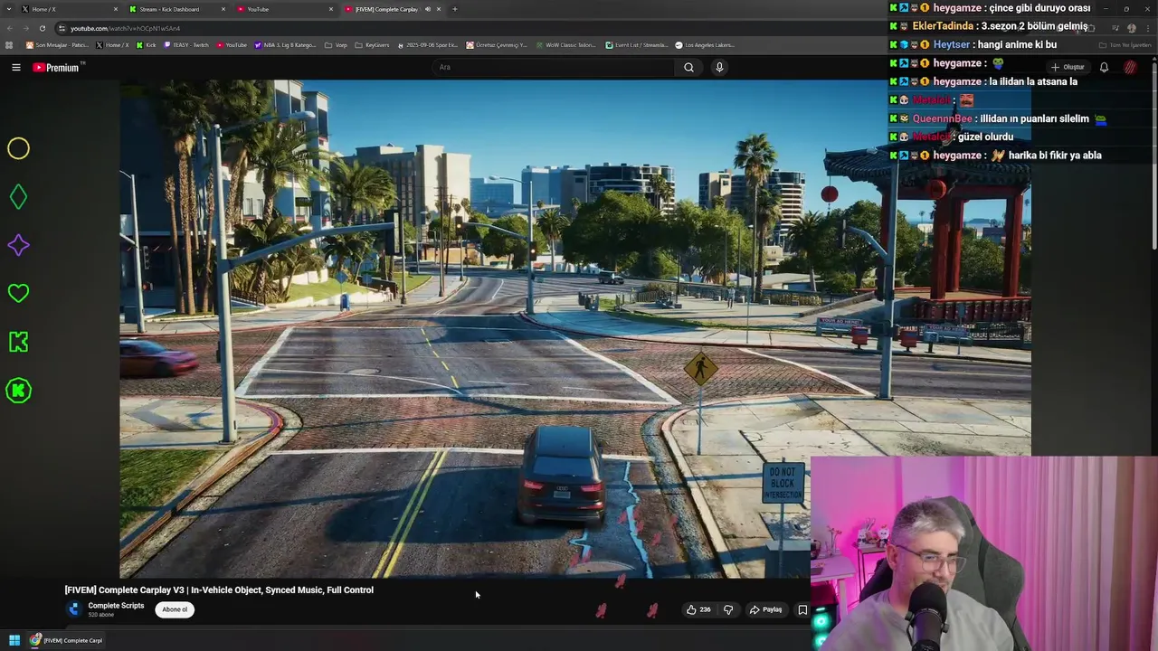Image resolution: width=1158 pixels, height=651 pixels.
Task: Expand the 'Vorp' bookmarks folder
Action: 335,44
